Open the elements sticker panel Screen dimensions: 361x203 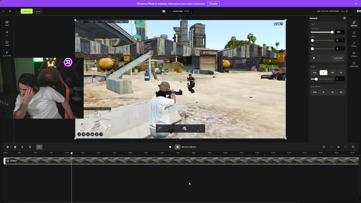[x=7, y=43]
